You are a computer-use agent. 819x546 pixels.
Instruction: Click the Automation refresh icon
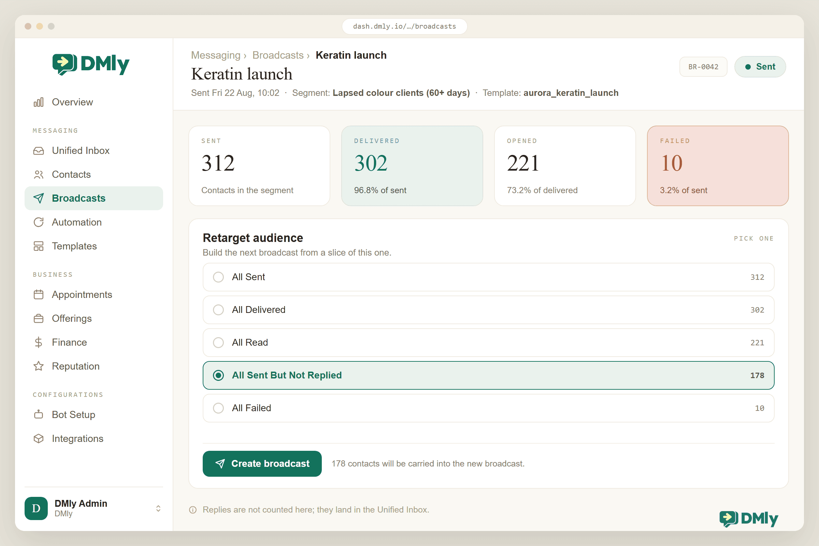tap(39, 222)
